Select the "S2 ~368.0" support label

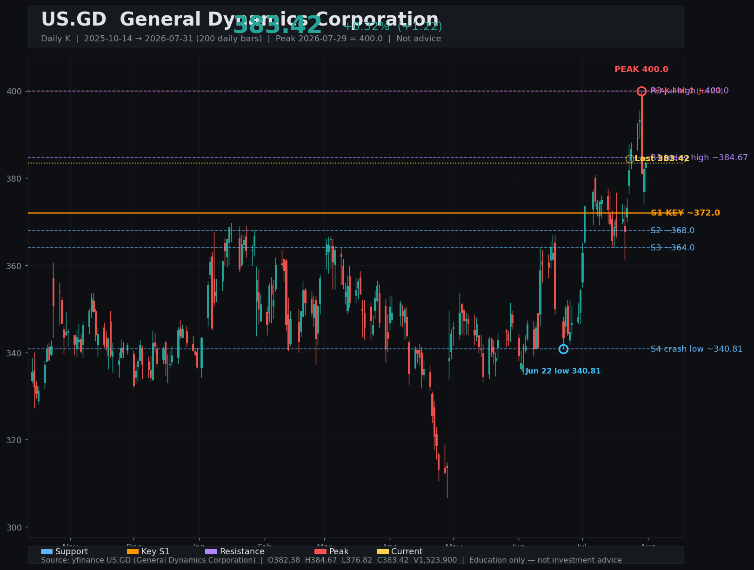[x=673, y=230]
